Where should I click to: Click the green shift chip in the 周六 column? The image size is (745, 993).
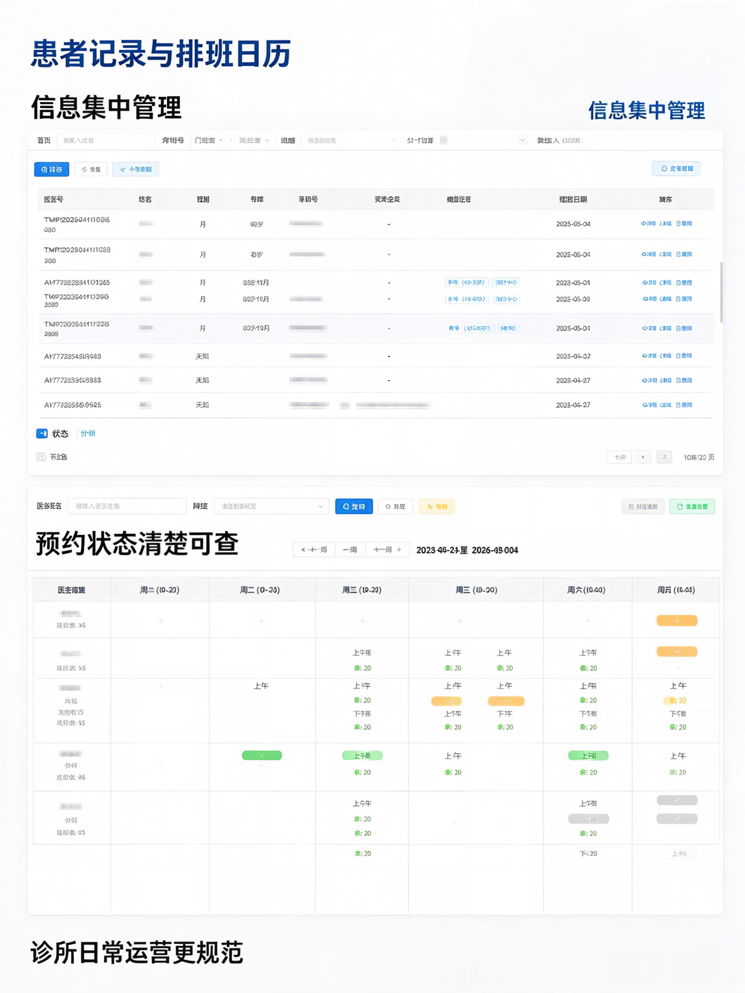(588, 755)
